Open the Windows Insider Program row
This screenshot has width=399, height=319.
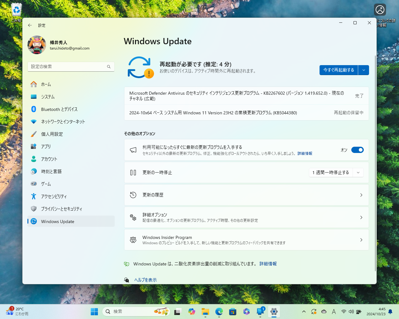247,240
